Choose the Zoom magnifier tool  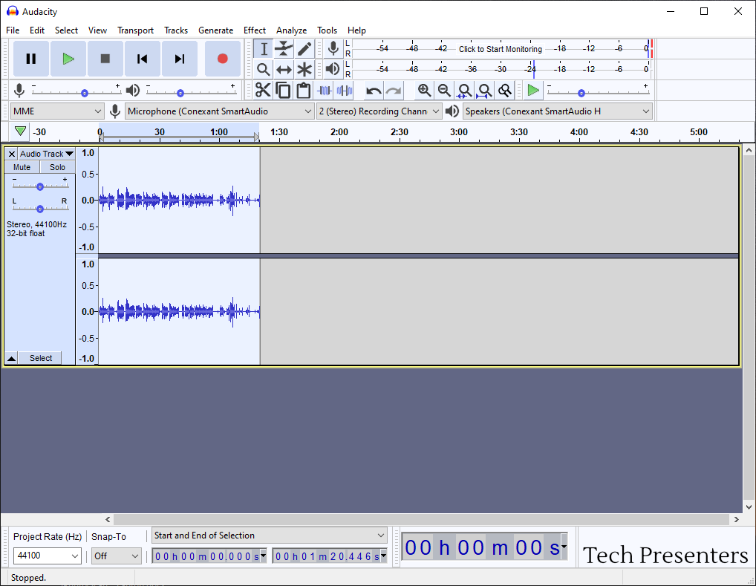pyautogui.click(x=263, y=70)
